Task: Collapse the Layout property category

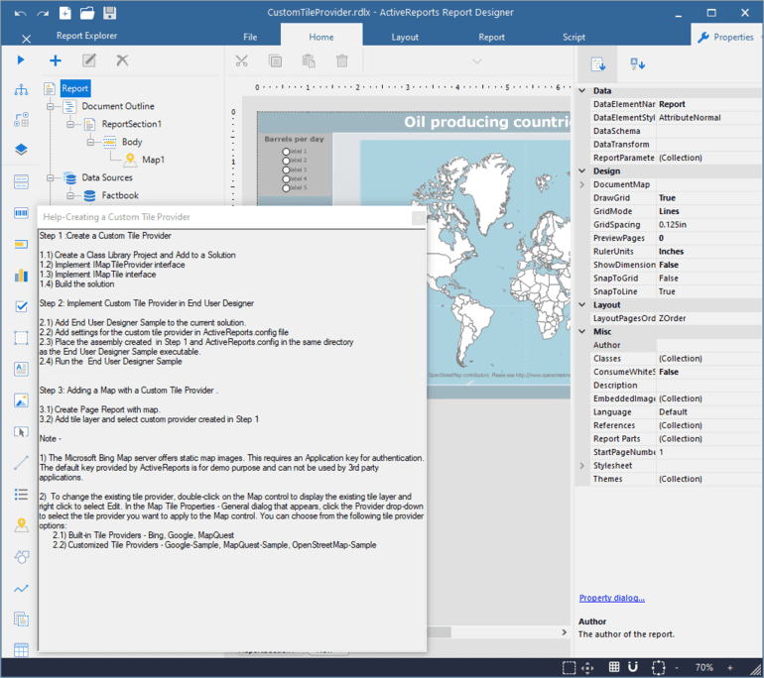Action: point(581,304)
